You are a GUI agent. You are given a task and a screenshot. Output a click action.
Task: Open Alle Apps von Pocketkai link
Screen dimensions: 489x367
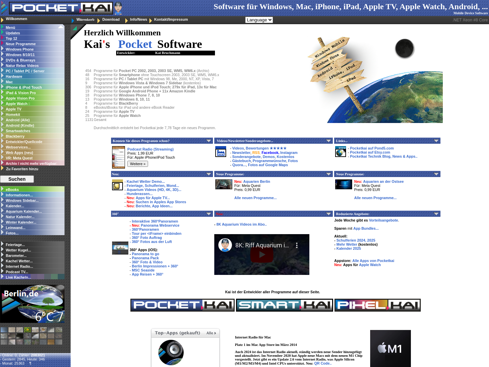(x=373, y=261)
